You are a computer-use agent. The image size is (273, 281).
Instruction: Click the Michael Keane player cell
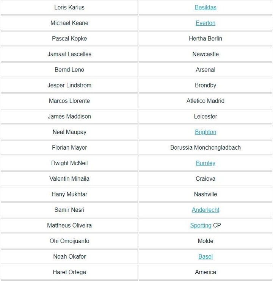click(69, 23)
